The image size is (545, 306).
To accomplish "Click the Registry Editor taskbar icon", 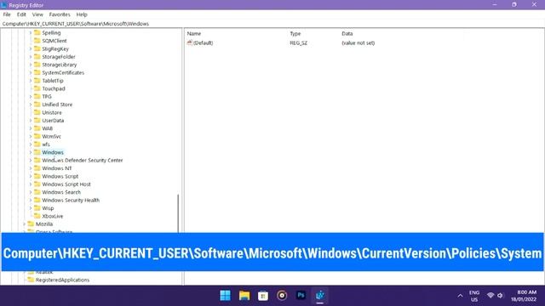I will [320, 296].
